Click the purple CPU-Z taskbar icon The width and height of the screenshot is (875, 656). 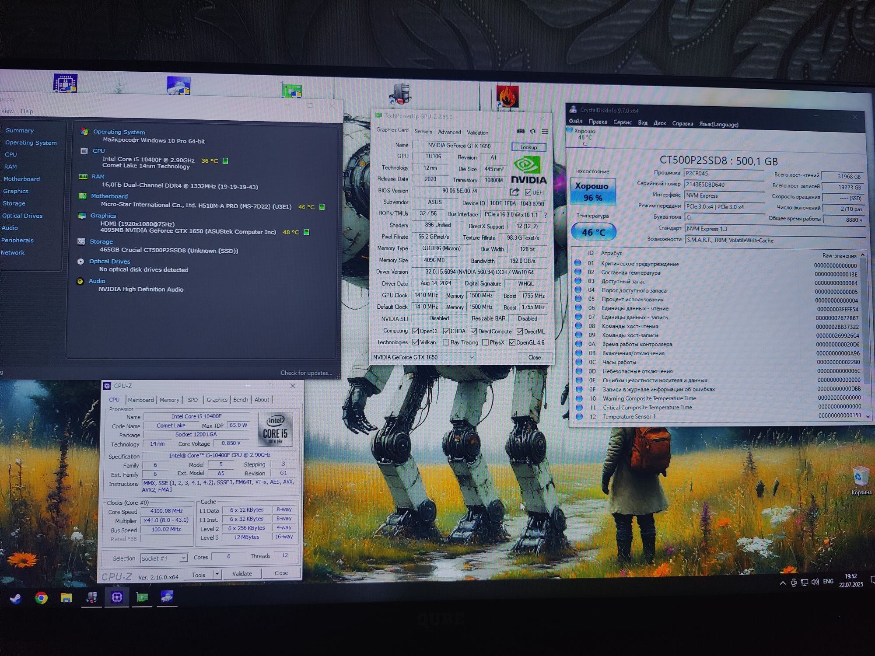117,597
